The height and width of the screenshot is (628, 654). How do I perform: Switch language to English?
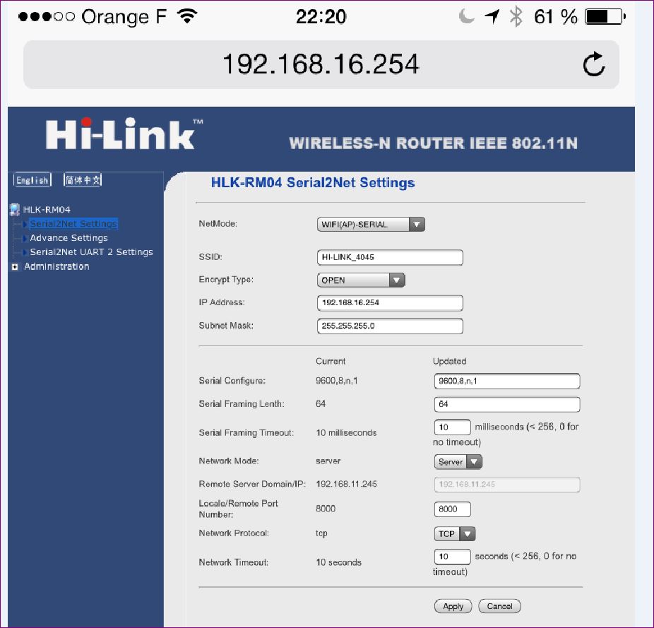pos(32,180)
